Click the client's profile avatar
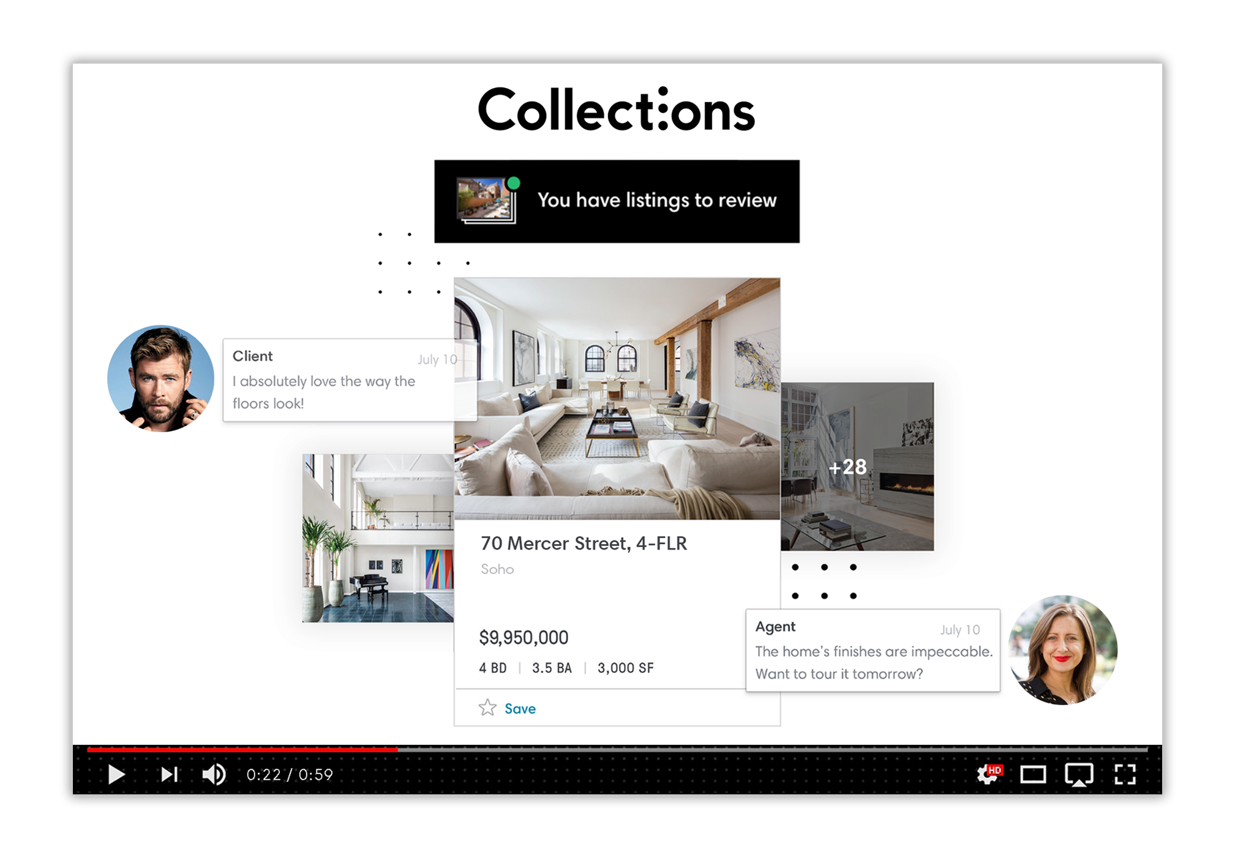Image resolution: width=1235 pixels, height=858 pixels. (x=160, y=379)
